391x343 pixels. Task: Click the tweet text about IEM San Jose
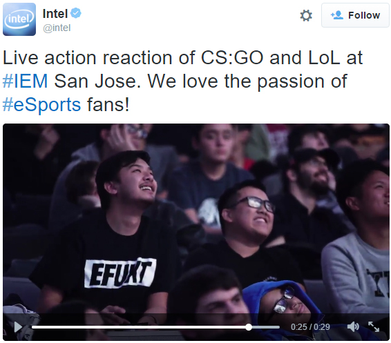[x=182, y=81]
